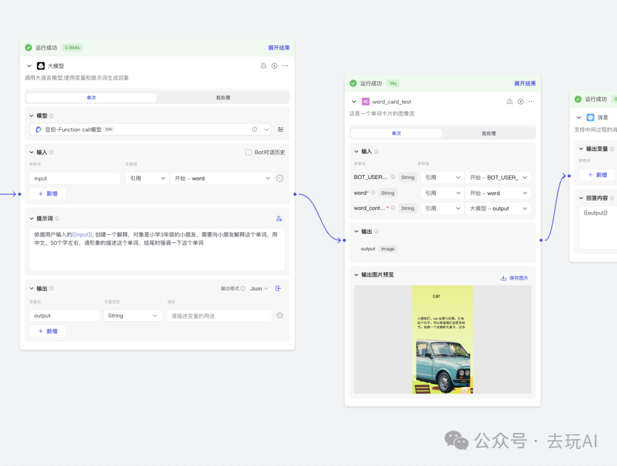
Task: Open the 引用 dropdown for input parameter
Action: pyautogui.click(x=147, y=178)
